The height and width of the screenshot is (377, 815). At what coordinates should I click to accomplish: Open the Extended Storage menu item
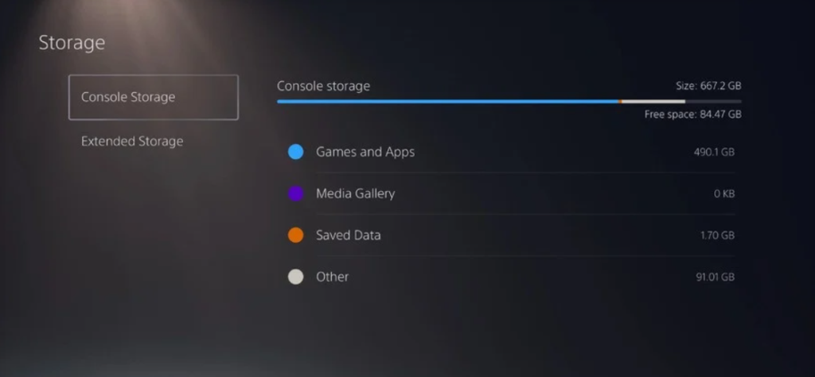(132, 142)
